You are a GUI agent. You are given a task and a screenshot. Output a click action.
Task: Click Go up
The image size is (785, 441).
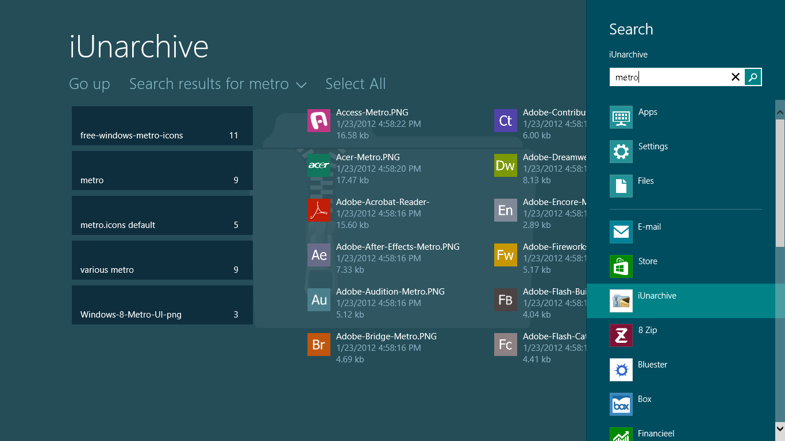coord(90,84)
